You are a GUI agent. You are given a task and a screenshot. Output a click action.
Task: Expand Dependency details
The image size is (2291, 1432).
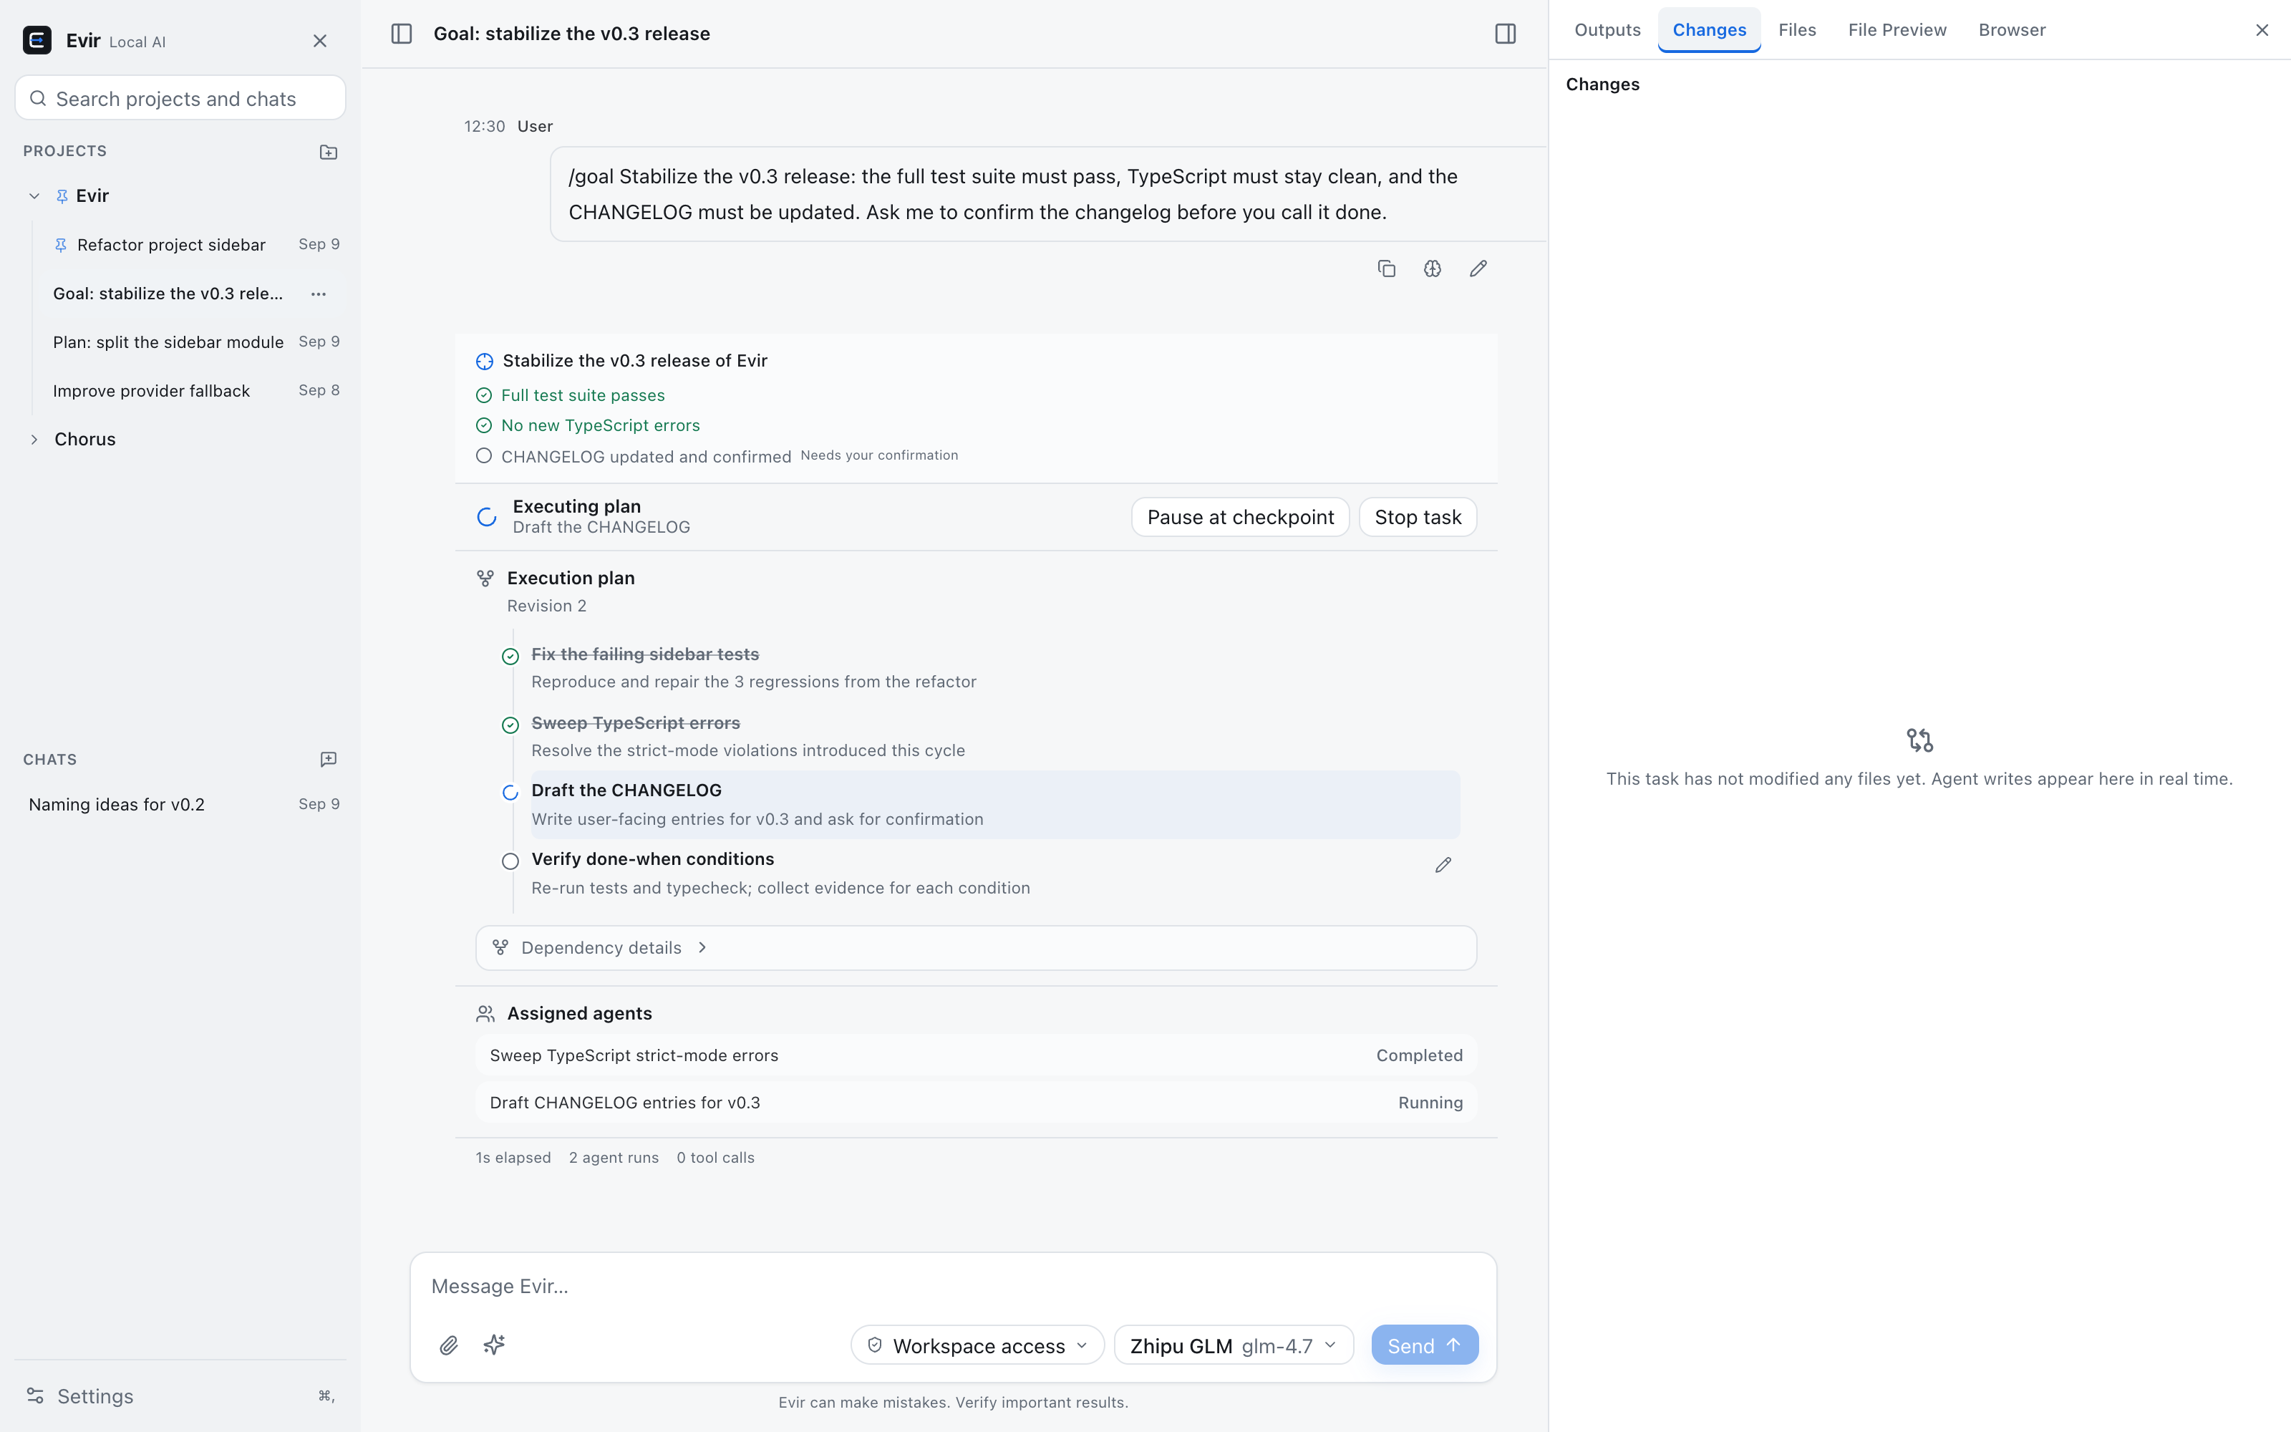[976, 948]
